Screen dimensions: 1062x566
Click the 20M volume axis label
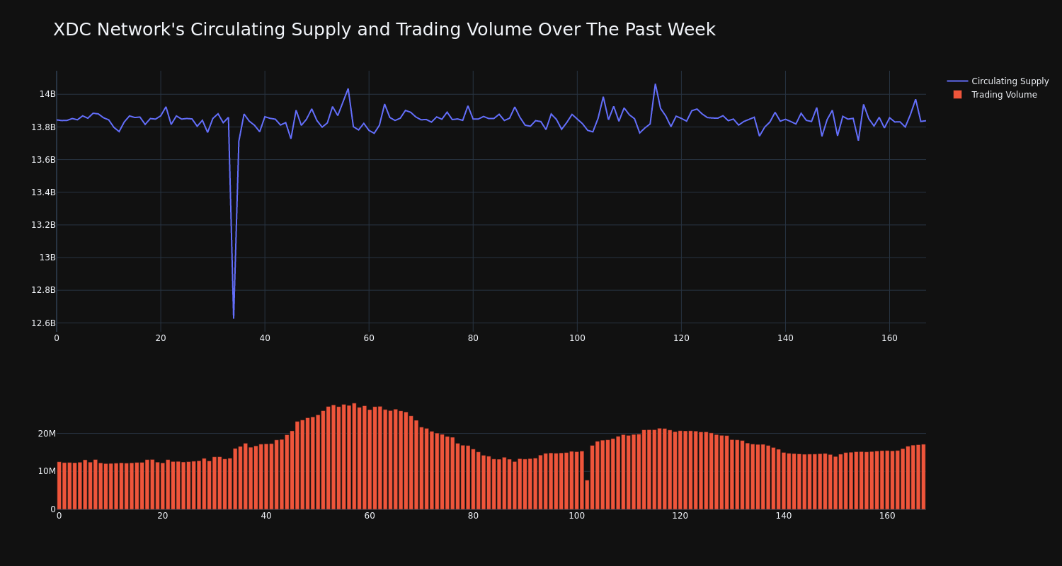pos(47,434)
